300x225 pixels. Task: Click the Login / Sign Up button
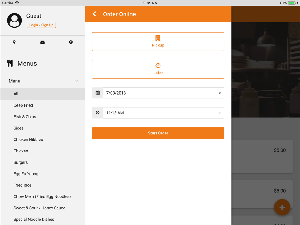[41, 25]
